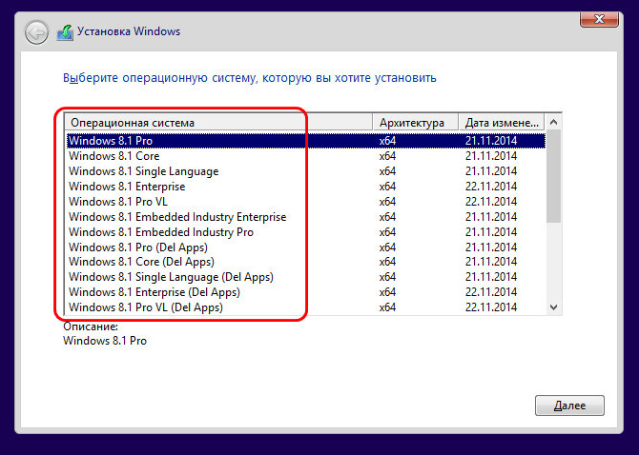Select Windows 8.1 Enterprise row
The height and width of the screenshot is (455, 639).
point(305,187)
